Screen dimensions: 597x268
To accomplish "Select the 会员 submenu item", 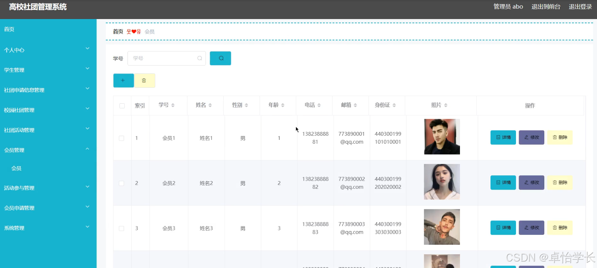I will 16,168.
